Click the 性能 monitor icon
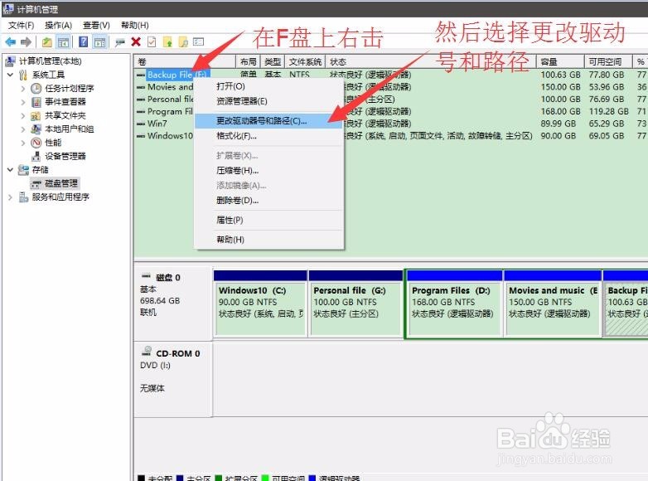648x481 pixels. pyautogui.click(x=36, y=143)
